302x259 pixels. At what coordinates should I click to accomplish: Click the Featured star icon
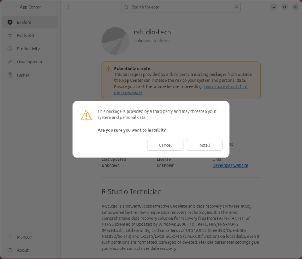pos(10,35)
